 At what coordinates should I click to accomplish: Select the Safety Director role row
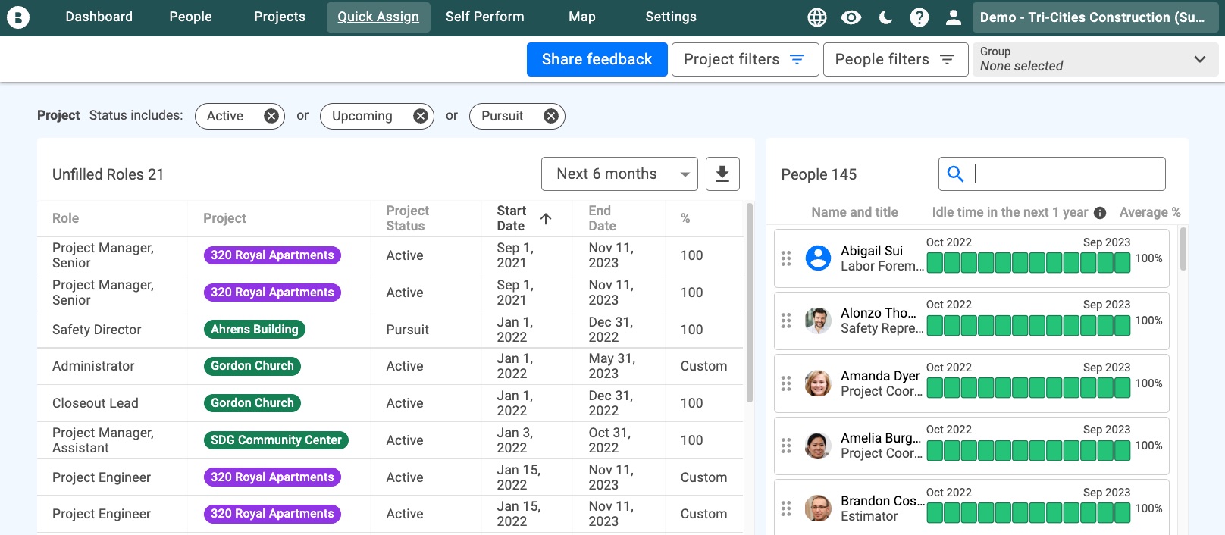(x=390, y=330)
